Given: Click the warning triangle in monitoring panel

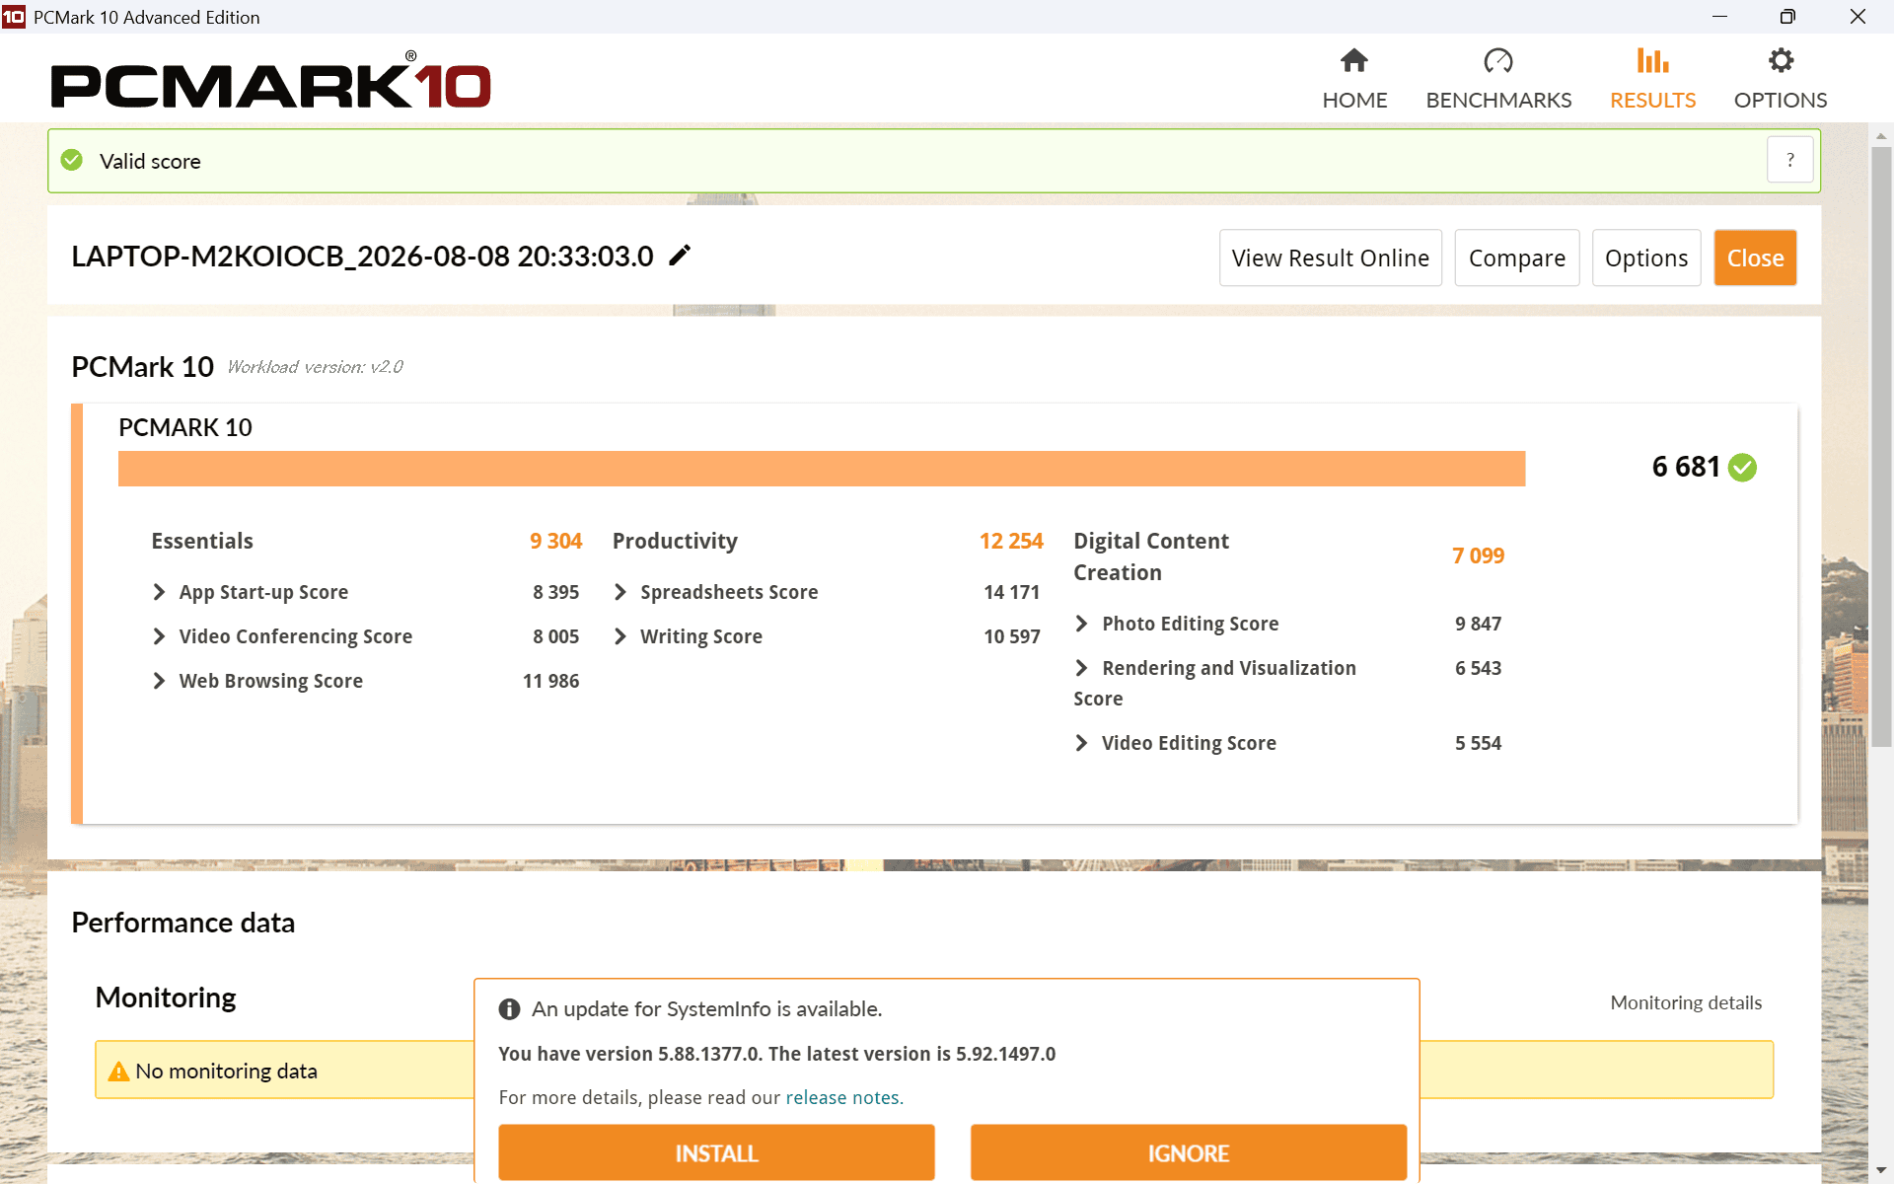Looking at the screenshot, I should [118, 1071].
